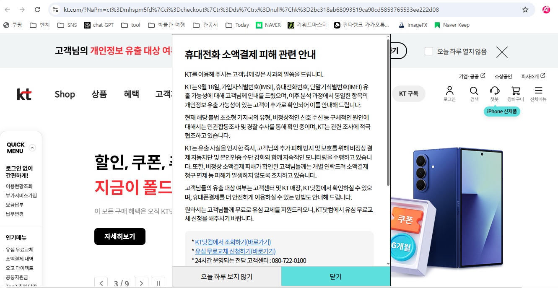Open 납부변경 in the quick menu
This screenshot has height=288, width=558.
point(15,214)
